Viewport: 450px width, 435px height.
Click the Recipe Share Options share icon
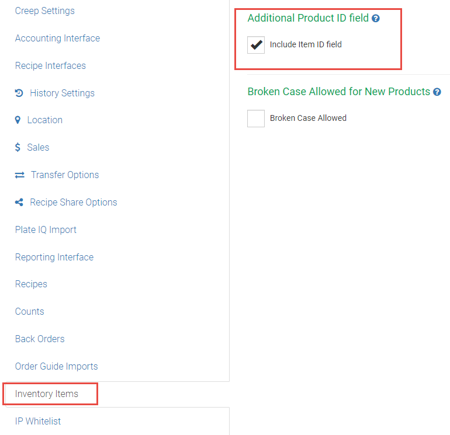(x=19, y=202)
